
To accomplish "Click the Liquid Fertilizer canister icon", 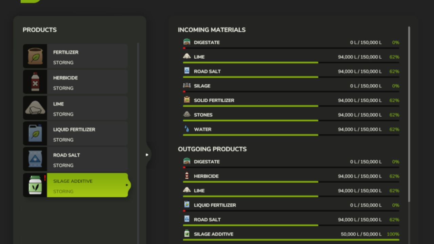I will point(35,134).
